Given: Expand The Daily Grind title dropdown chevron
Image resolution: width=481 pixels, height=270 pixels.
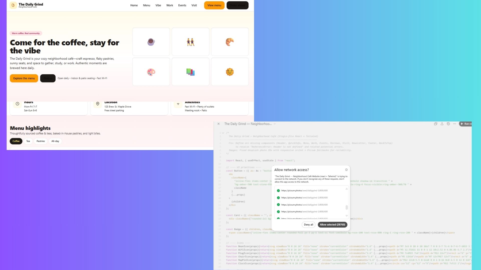Looking at the screenshot, I should [x=275, y=124].
